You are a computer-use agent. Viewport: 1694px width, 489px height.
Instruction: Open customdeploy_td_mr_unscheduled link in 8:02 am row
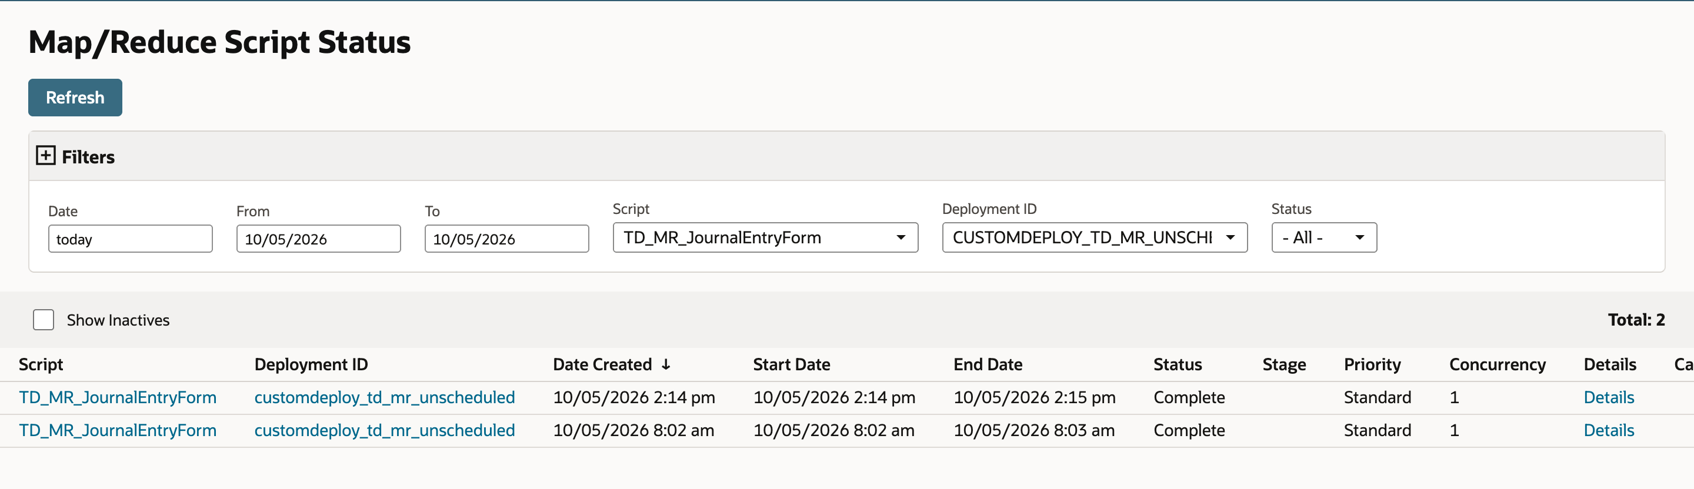coord(385,430)
